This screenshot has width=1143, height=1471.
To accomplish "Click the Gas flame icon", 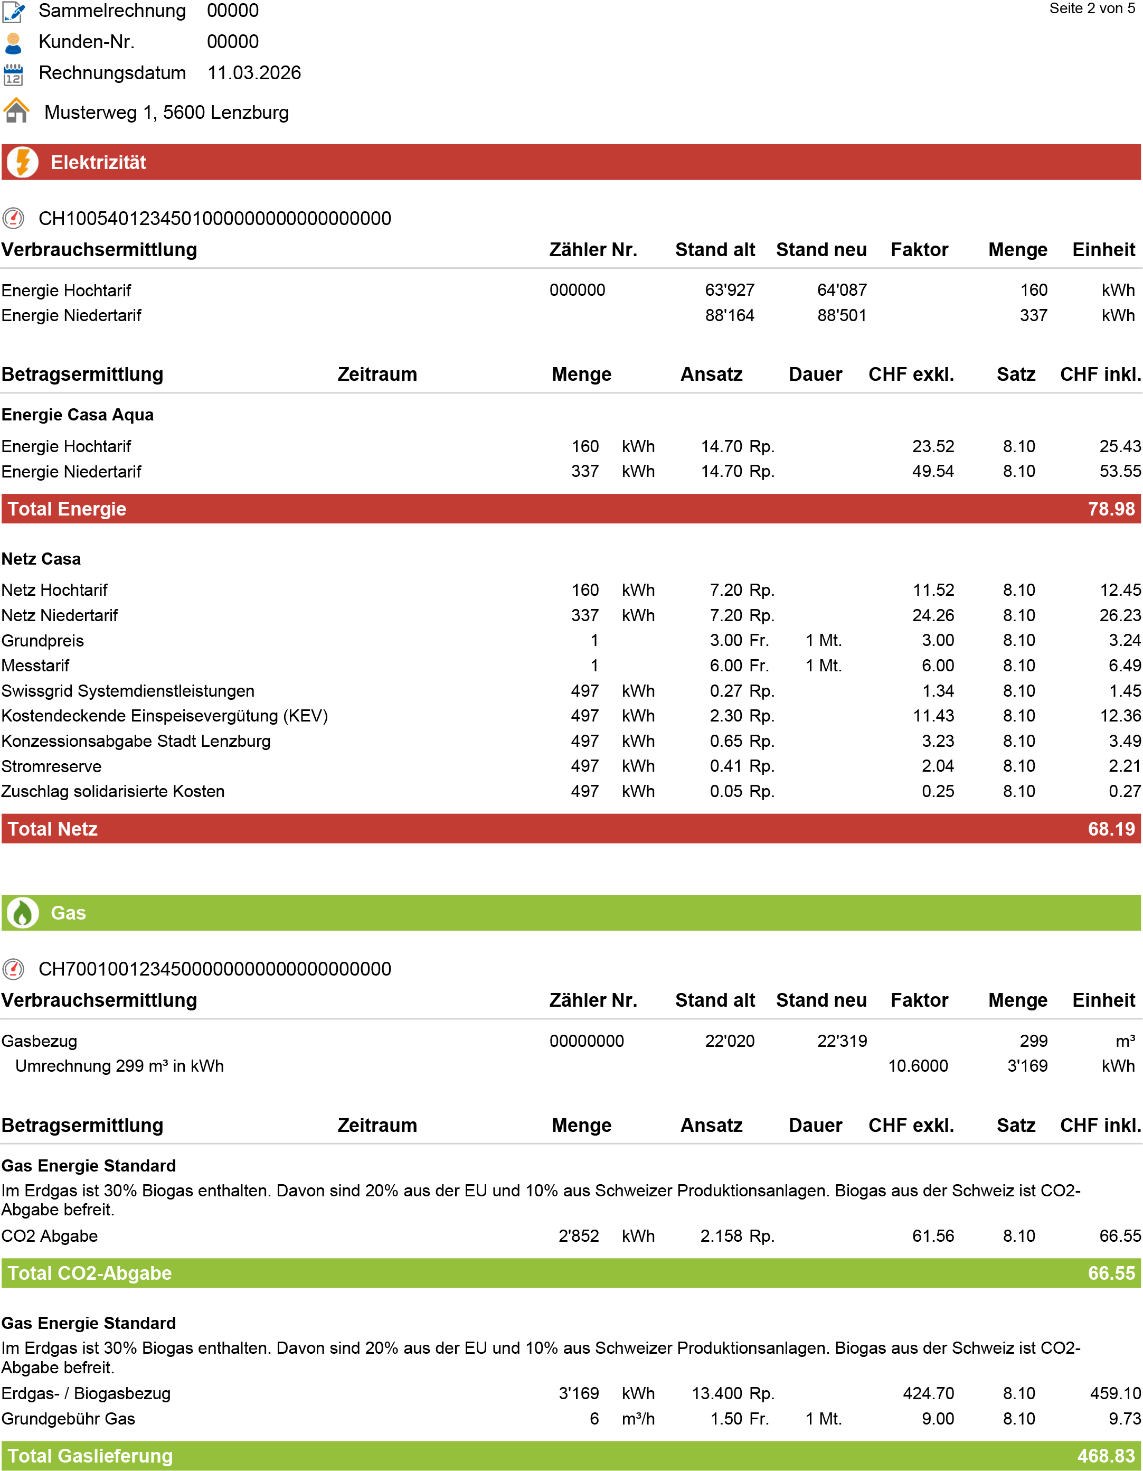I will [23, 913].
